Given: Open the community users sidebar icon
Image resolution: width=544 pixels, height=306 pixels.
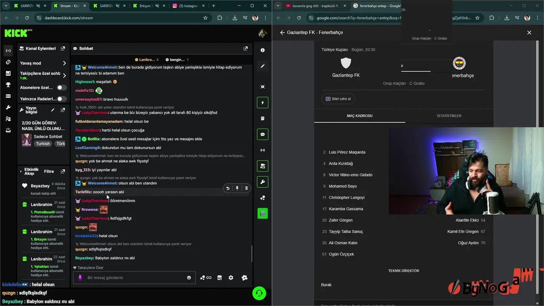Looking at the screenshot, I should (x=8, y=119).
